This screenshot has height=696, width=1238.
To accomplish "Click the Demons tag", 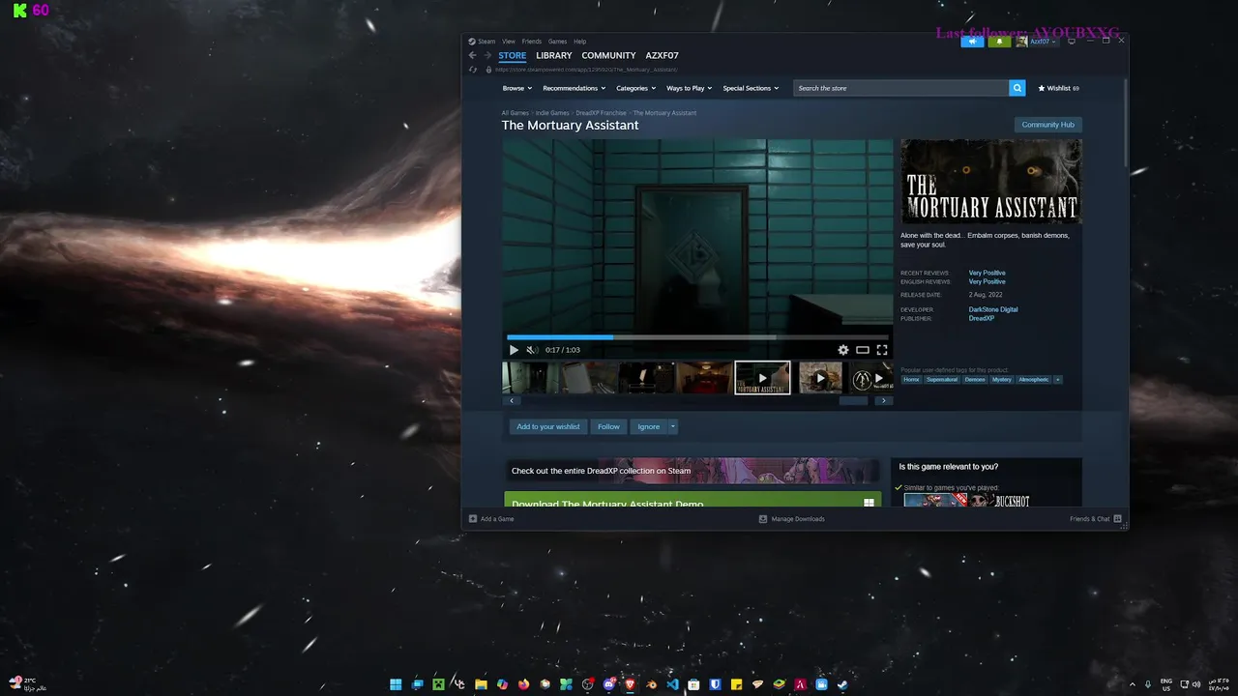I will point(975,380).
